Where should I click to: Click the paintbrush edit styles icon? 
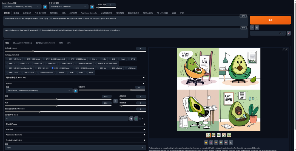pos(289,33)
